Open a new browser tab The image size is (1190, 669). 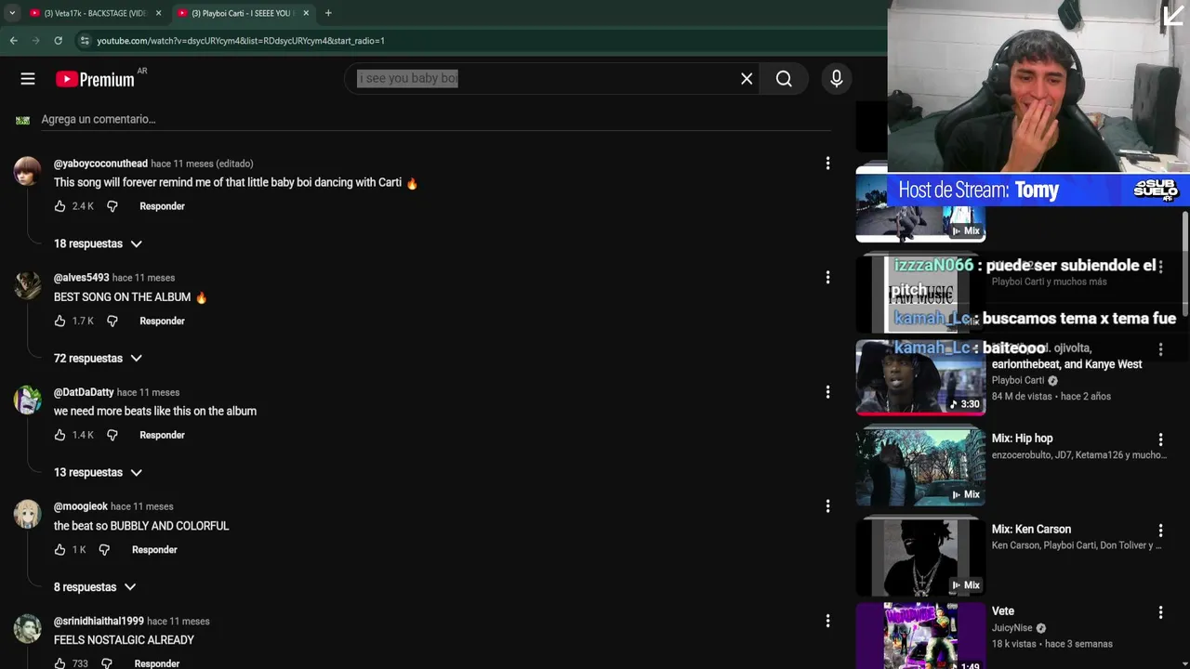[328, 13]
